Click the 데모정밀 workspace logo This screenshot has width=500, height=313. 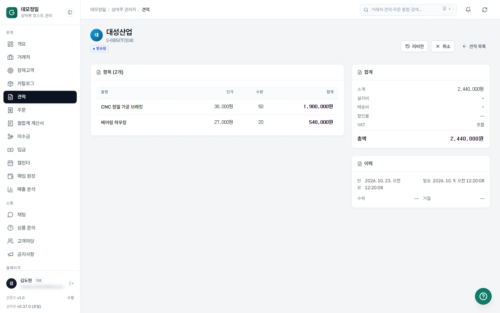[x=12, y=13]
